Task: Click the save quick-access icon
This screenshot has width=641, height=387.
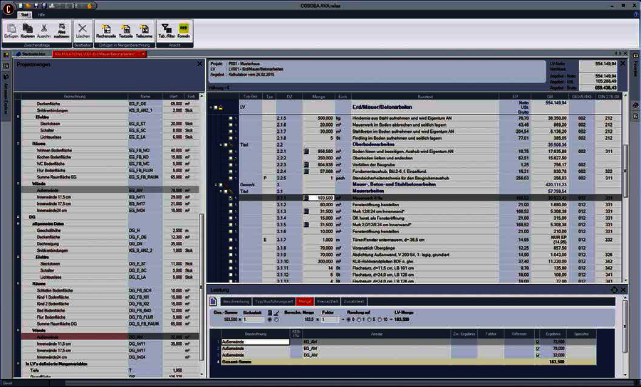Action: pyautogui.click(x=36, y=6)
